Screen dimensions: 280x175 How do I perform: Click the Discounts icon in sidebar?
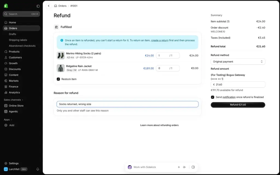tap(6, 69)
